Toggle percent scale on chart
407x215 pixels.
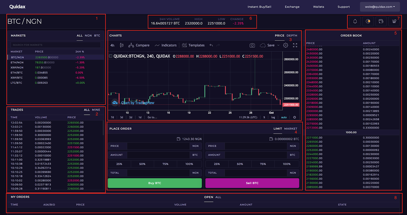coord(264,117)
